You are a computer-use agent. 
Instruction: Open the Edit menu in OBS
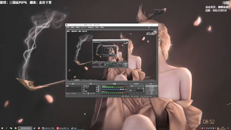pyautogui.click(x=73, y=27)
